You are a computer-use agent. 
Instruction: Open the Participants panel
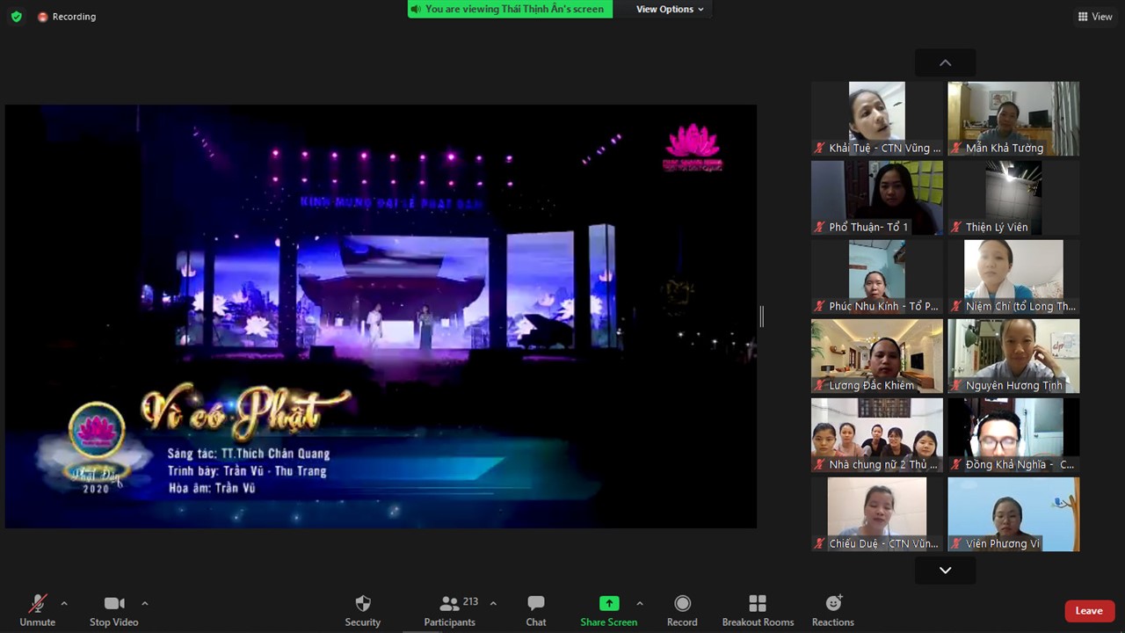point(450,610)
